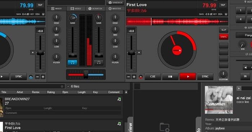Click the loop IN button

pyautogui.click(x=245, y=76)
